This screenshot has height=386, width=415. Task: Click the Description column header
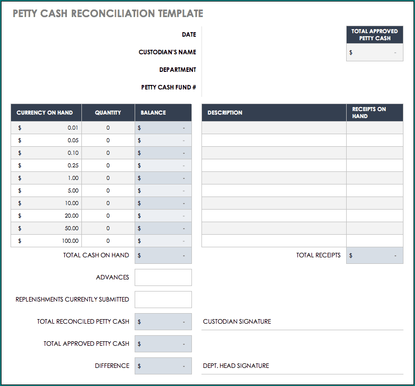pos(274,113)
